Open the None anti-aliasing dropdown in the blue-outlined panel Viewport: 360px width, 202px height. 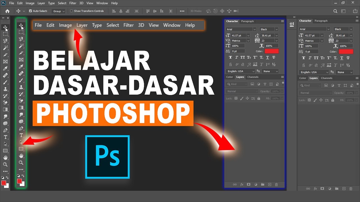270,71
